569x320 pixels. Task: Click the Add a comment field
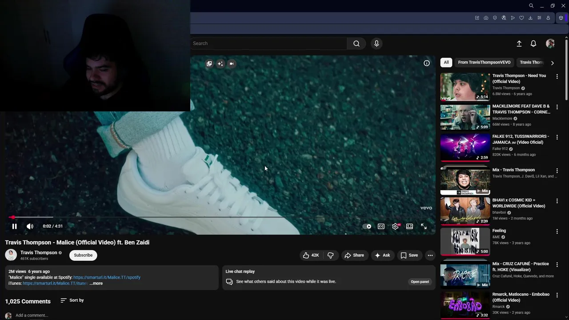[32, 316]
